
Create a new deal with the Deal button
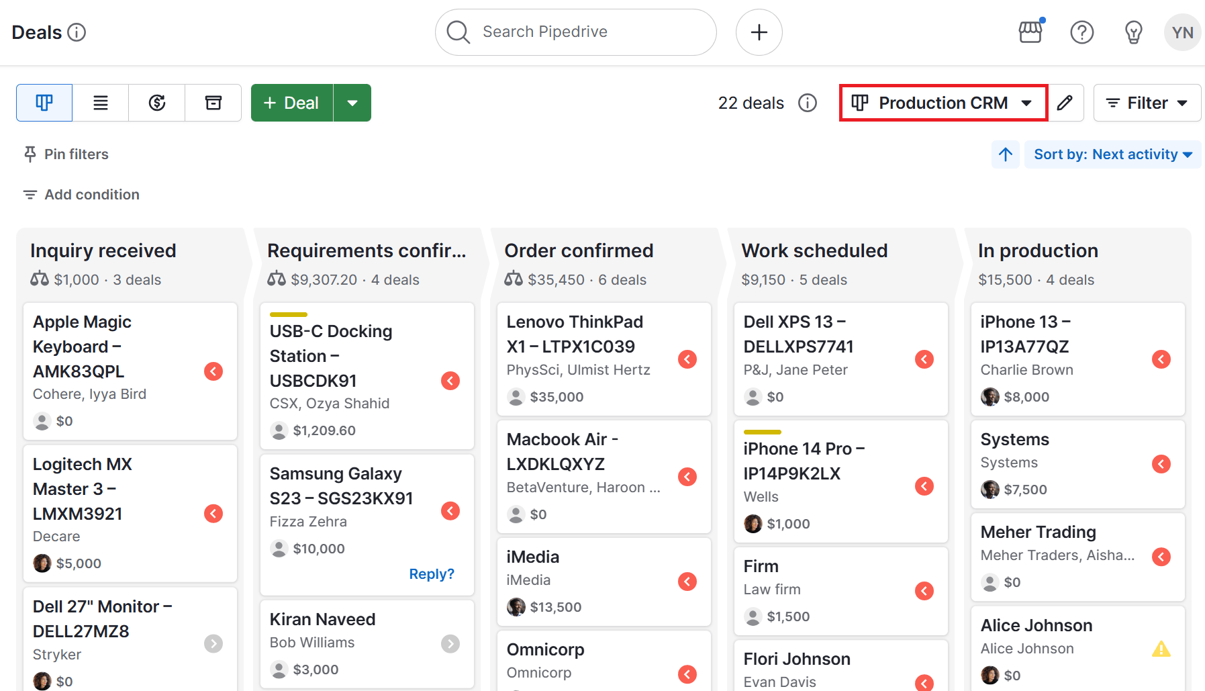click(x=291, y=103)
